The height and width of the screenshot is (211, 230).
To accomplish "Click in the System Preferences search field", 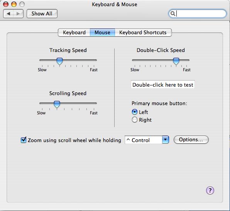I will [x=197, y=14].
